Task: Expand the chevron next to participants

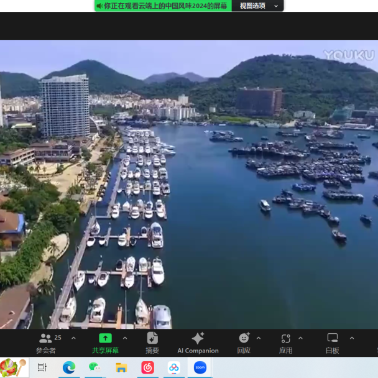Action: [73, 338]
